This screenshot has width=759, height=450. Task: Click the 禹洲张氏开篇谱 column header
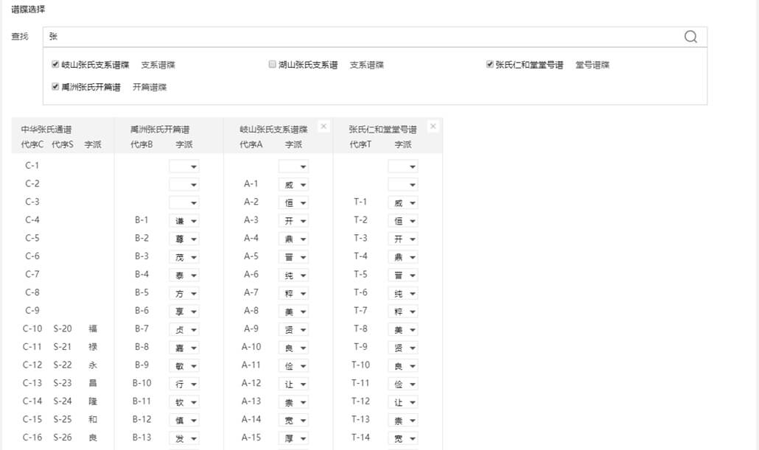click(x=160, y=129)
